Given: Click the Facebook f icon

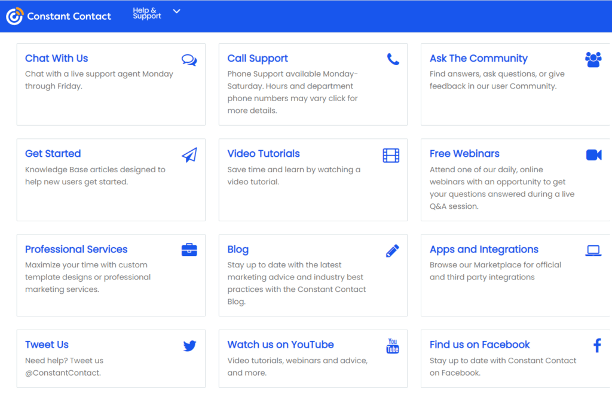Looking at the screenshot, I should (x=596, y=345).
